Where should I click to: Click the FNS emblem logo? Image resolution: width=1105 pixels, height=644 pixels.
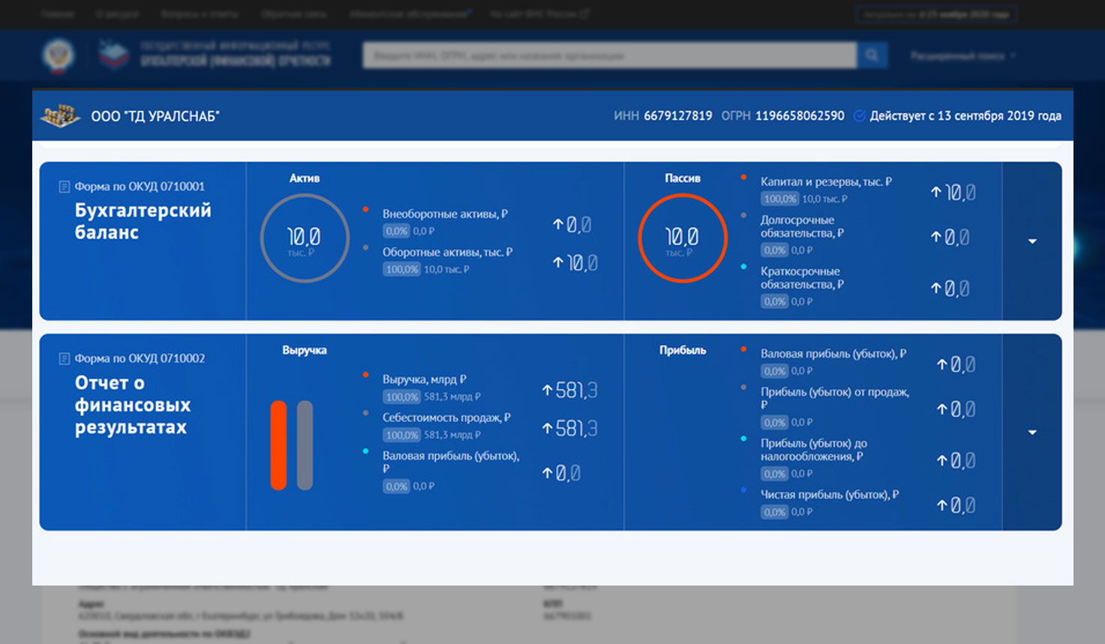click(x=59, y=55)
